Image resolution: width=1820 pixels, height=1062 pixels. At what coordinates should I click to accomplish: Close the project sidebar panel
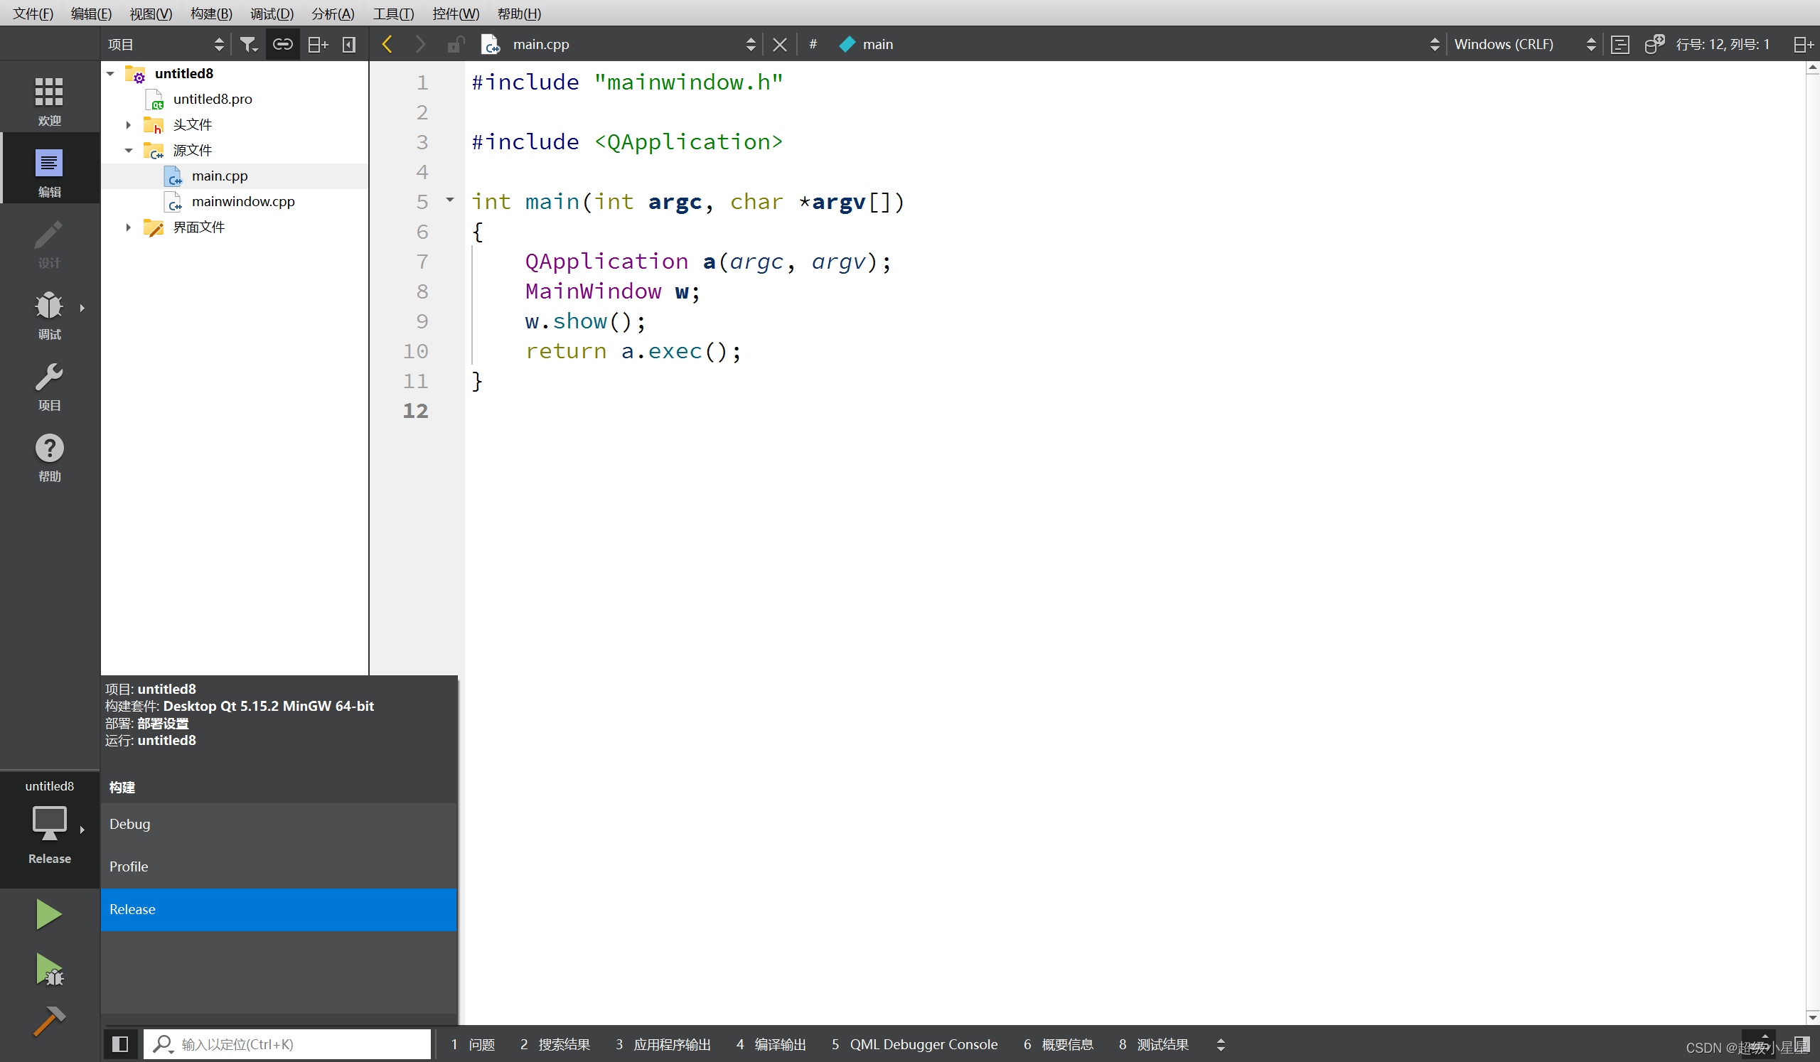[x=349, y=44]
